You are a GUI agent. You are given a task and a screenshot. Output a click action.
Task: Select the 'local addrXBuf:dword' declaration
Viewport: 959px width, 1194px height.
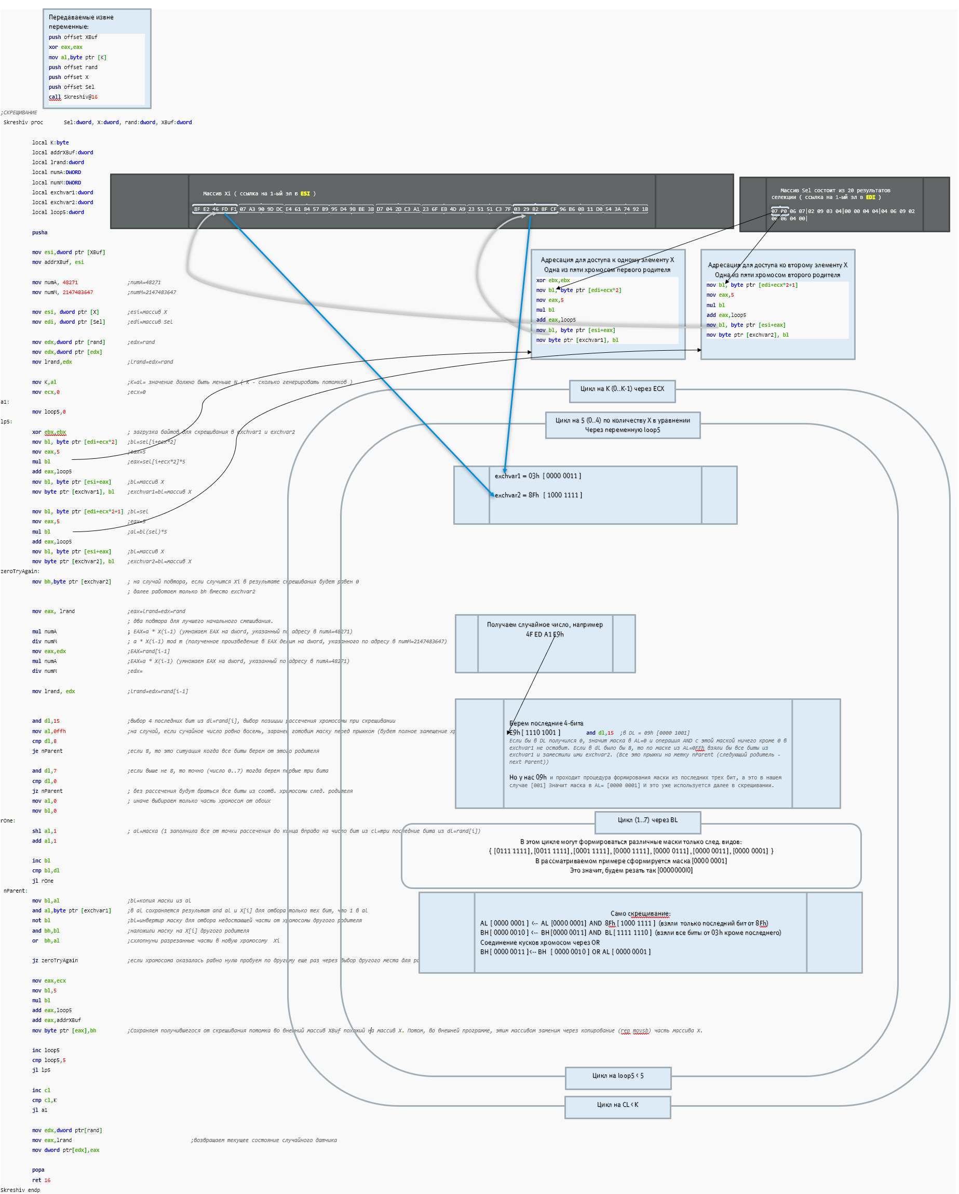tap(62, 152)
